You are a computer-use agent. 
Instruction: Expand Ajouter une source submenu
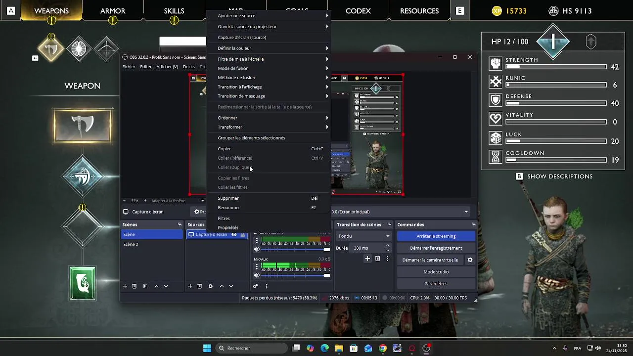tap(269, 16)
